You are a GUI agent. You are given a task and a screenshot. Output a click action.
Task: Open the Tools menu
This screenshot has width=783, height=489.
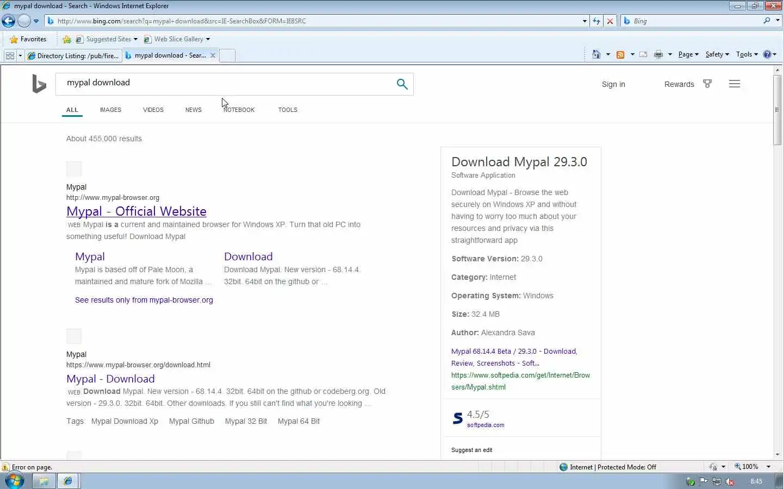point(747,54)
